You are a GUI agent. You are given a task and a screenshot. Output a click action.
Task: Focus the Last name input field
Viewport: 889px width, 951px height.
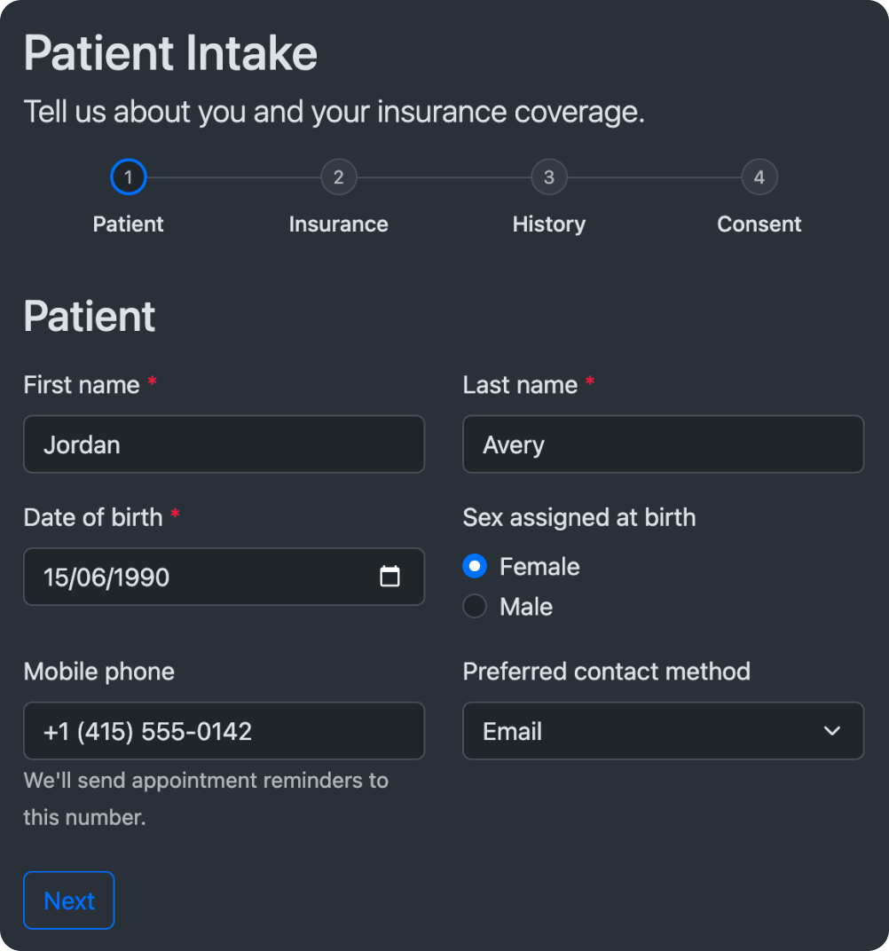(663, 444)
